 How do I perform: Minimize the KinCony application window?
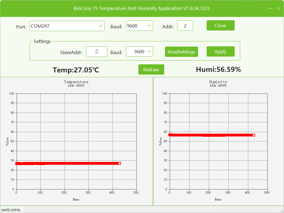[270, 9]
